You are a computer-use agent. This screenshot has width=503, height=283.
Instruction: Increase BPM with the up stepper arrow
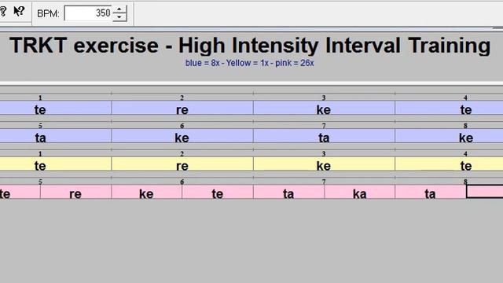(x=119, y=9)
